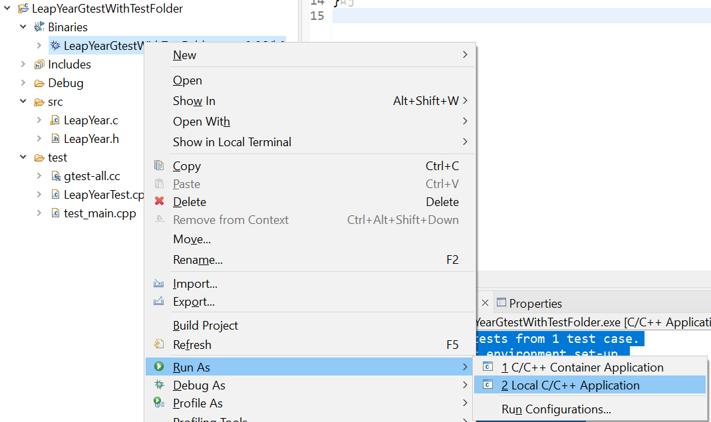Viewport: 711px width, 422px height.
Task: Open the Profile As submenu
Action: point(311,403)
